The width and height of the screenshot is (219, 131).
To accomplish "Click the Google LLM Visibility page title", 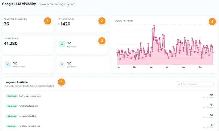I will (x=19, y=4).
